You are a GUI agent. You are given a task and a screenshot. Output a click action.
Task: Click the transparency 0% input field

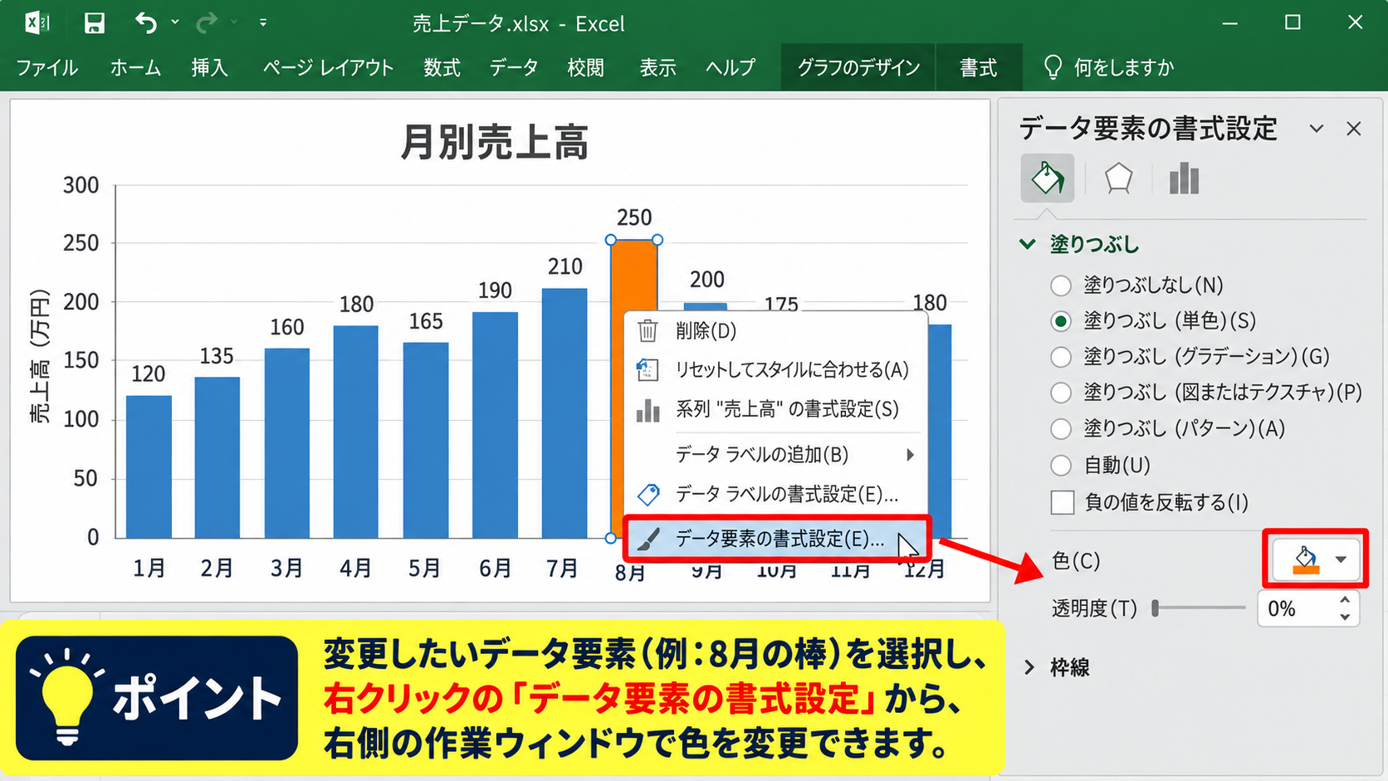click(x=1297, y=608)
